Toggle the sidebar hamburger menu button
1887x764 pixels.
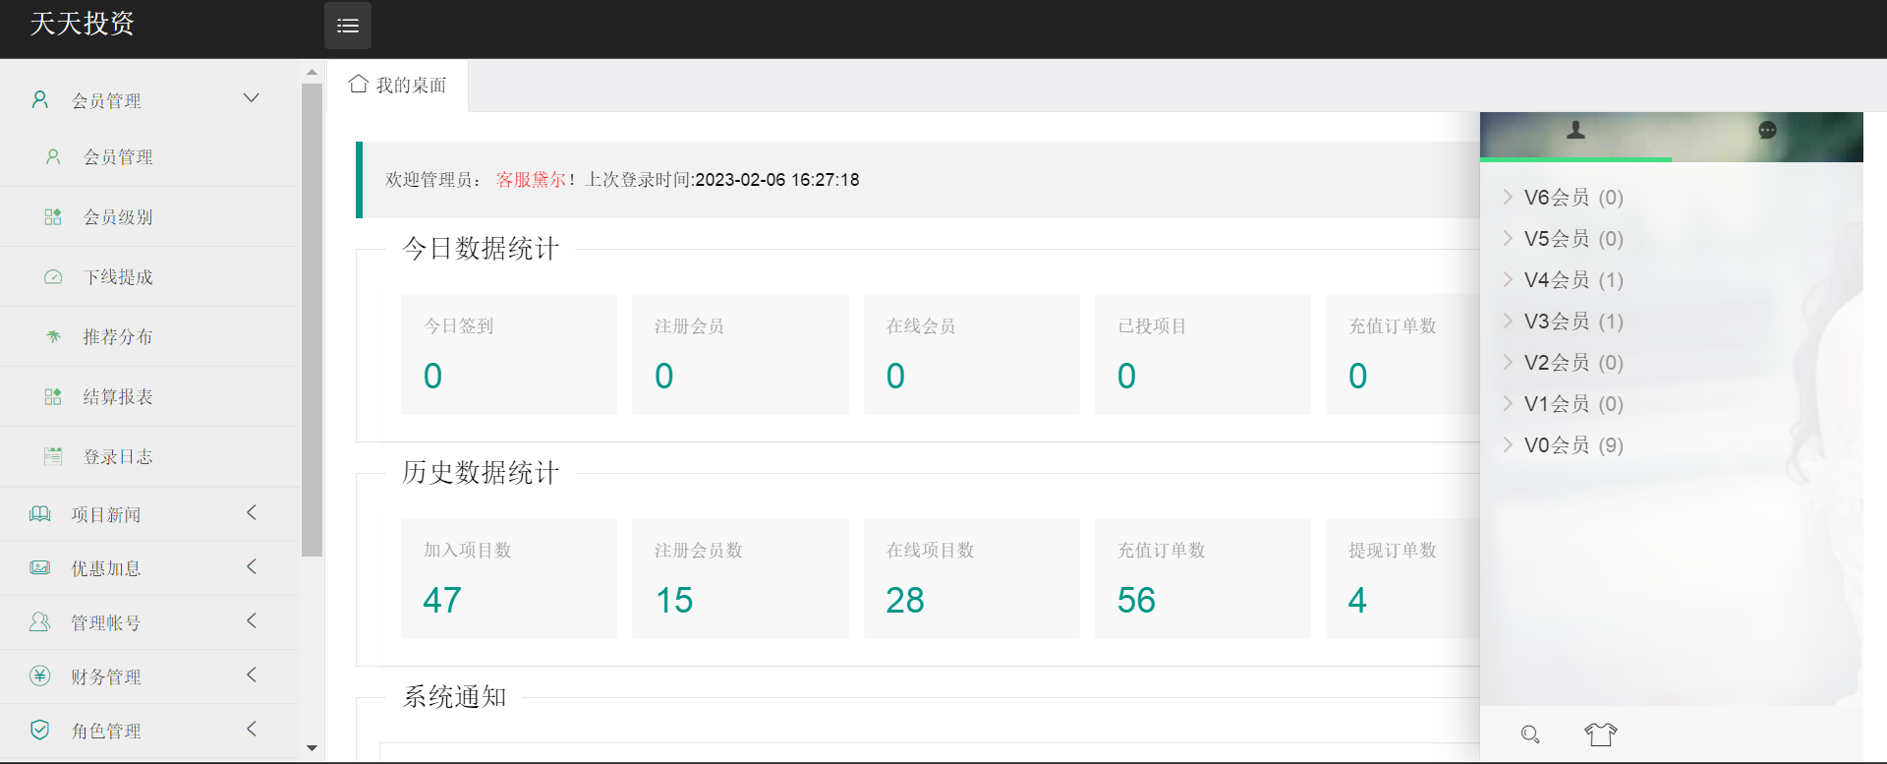pos(348,26)
